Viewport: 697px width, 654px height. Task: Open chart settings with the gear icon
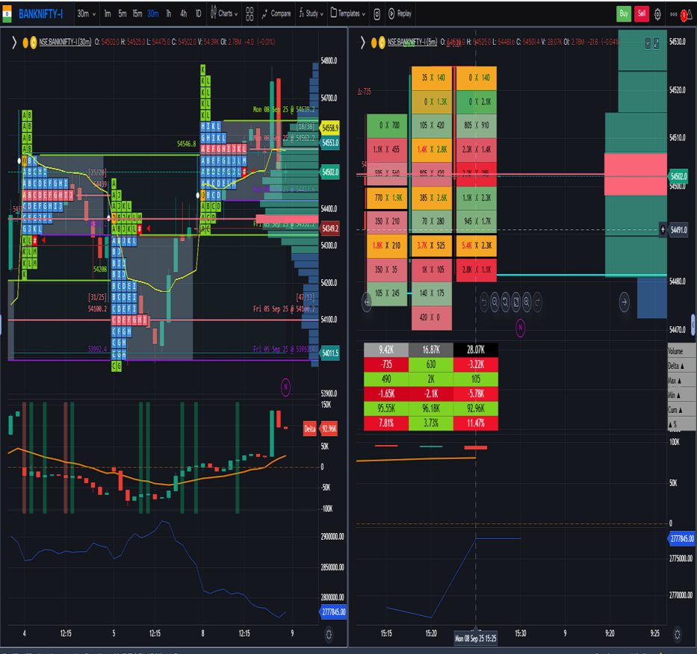coord(656,13)
